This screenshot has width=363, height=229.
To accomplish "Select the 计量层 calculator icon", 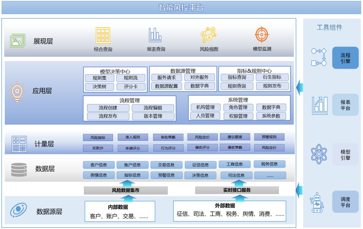I will pyautogui.click(x=19, y=144).
